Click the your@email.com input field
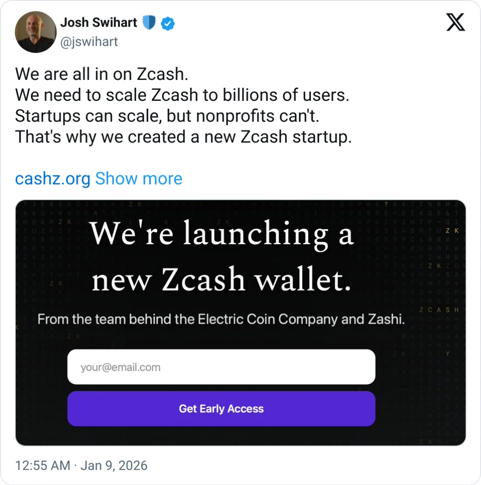Image resolution: width=481 pixels, height=485 pixels. click(221, 367)
